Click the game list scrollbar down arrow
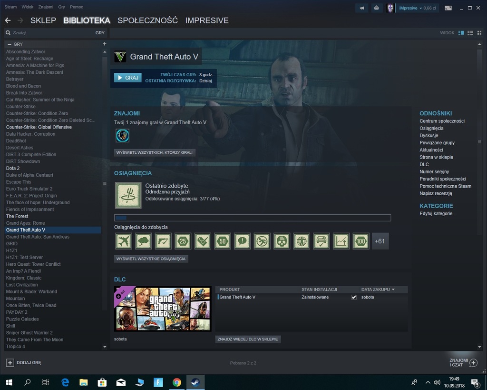The width and height of the screenshot is (487, 390). tap(105, 347)
